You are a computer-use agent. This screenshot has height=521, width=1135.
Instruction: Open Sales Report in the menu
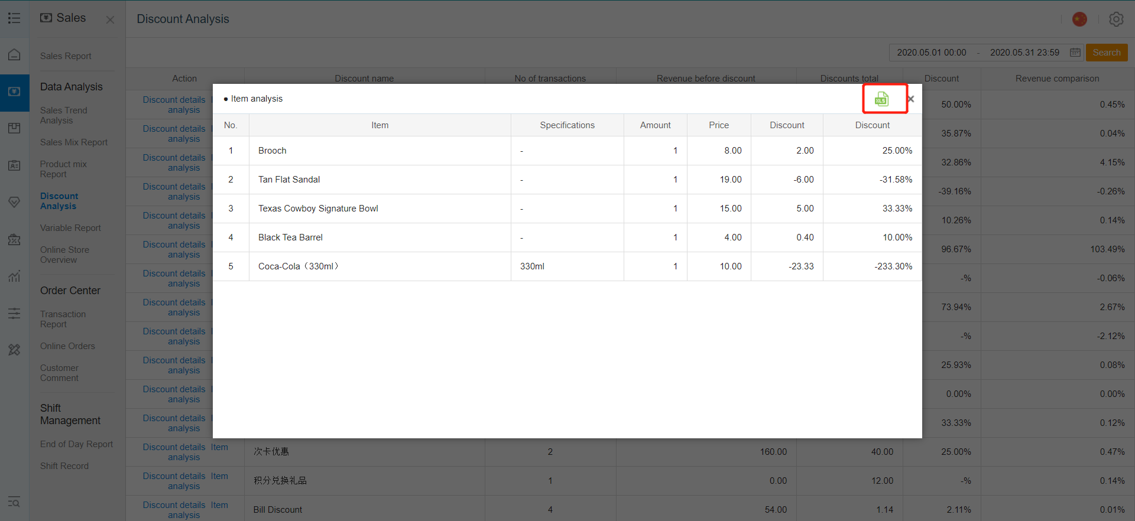tap(66, 56)
